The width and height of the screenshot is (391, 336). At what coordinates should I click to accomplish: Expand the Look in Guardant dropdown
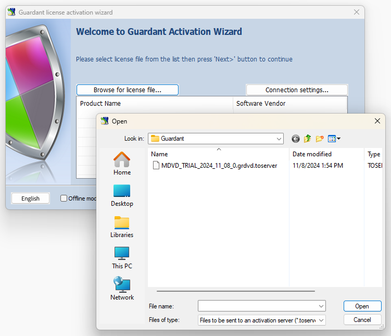pos(279,139)
